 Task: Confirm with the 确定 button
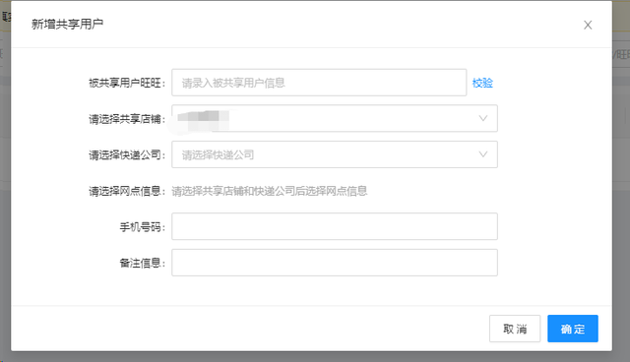573,329
